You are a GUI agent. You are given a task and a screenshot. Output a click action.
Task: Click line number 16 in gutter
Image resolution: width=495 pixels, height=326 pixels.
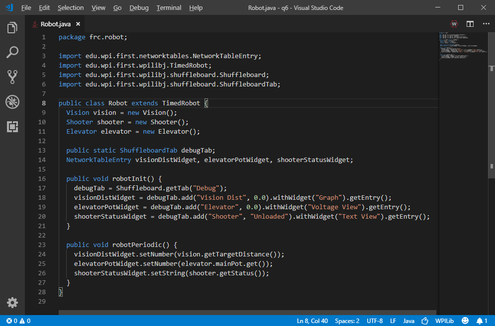point(42,179)
